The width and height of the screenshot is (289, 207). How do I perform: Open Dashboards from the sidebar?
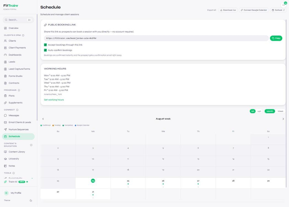[x=18, y=55]
